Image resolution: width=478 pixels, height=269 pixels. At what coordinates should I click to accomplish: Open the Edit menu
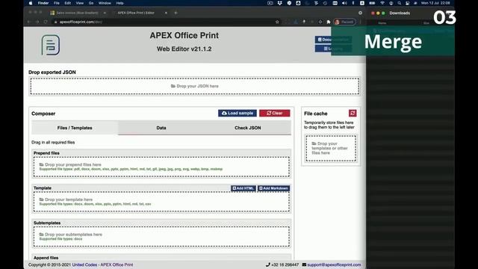point(68,3)
